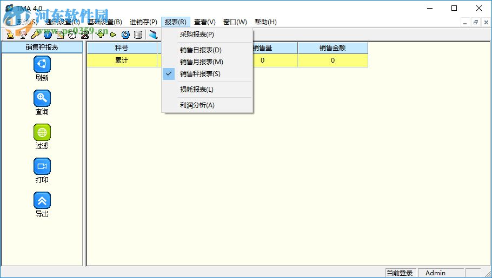
Task: Restore the inner MDI child window
Action: [476, 23]
